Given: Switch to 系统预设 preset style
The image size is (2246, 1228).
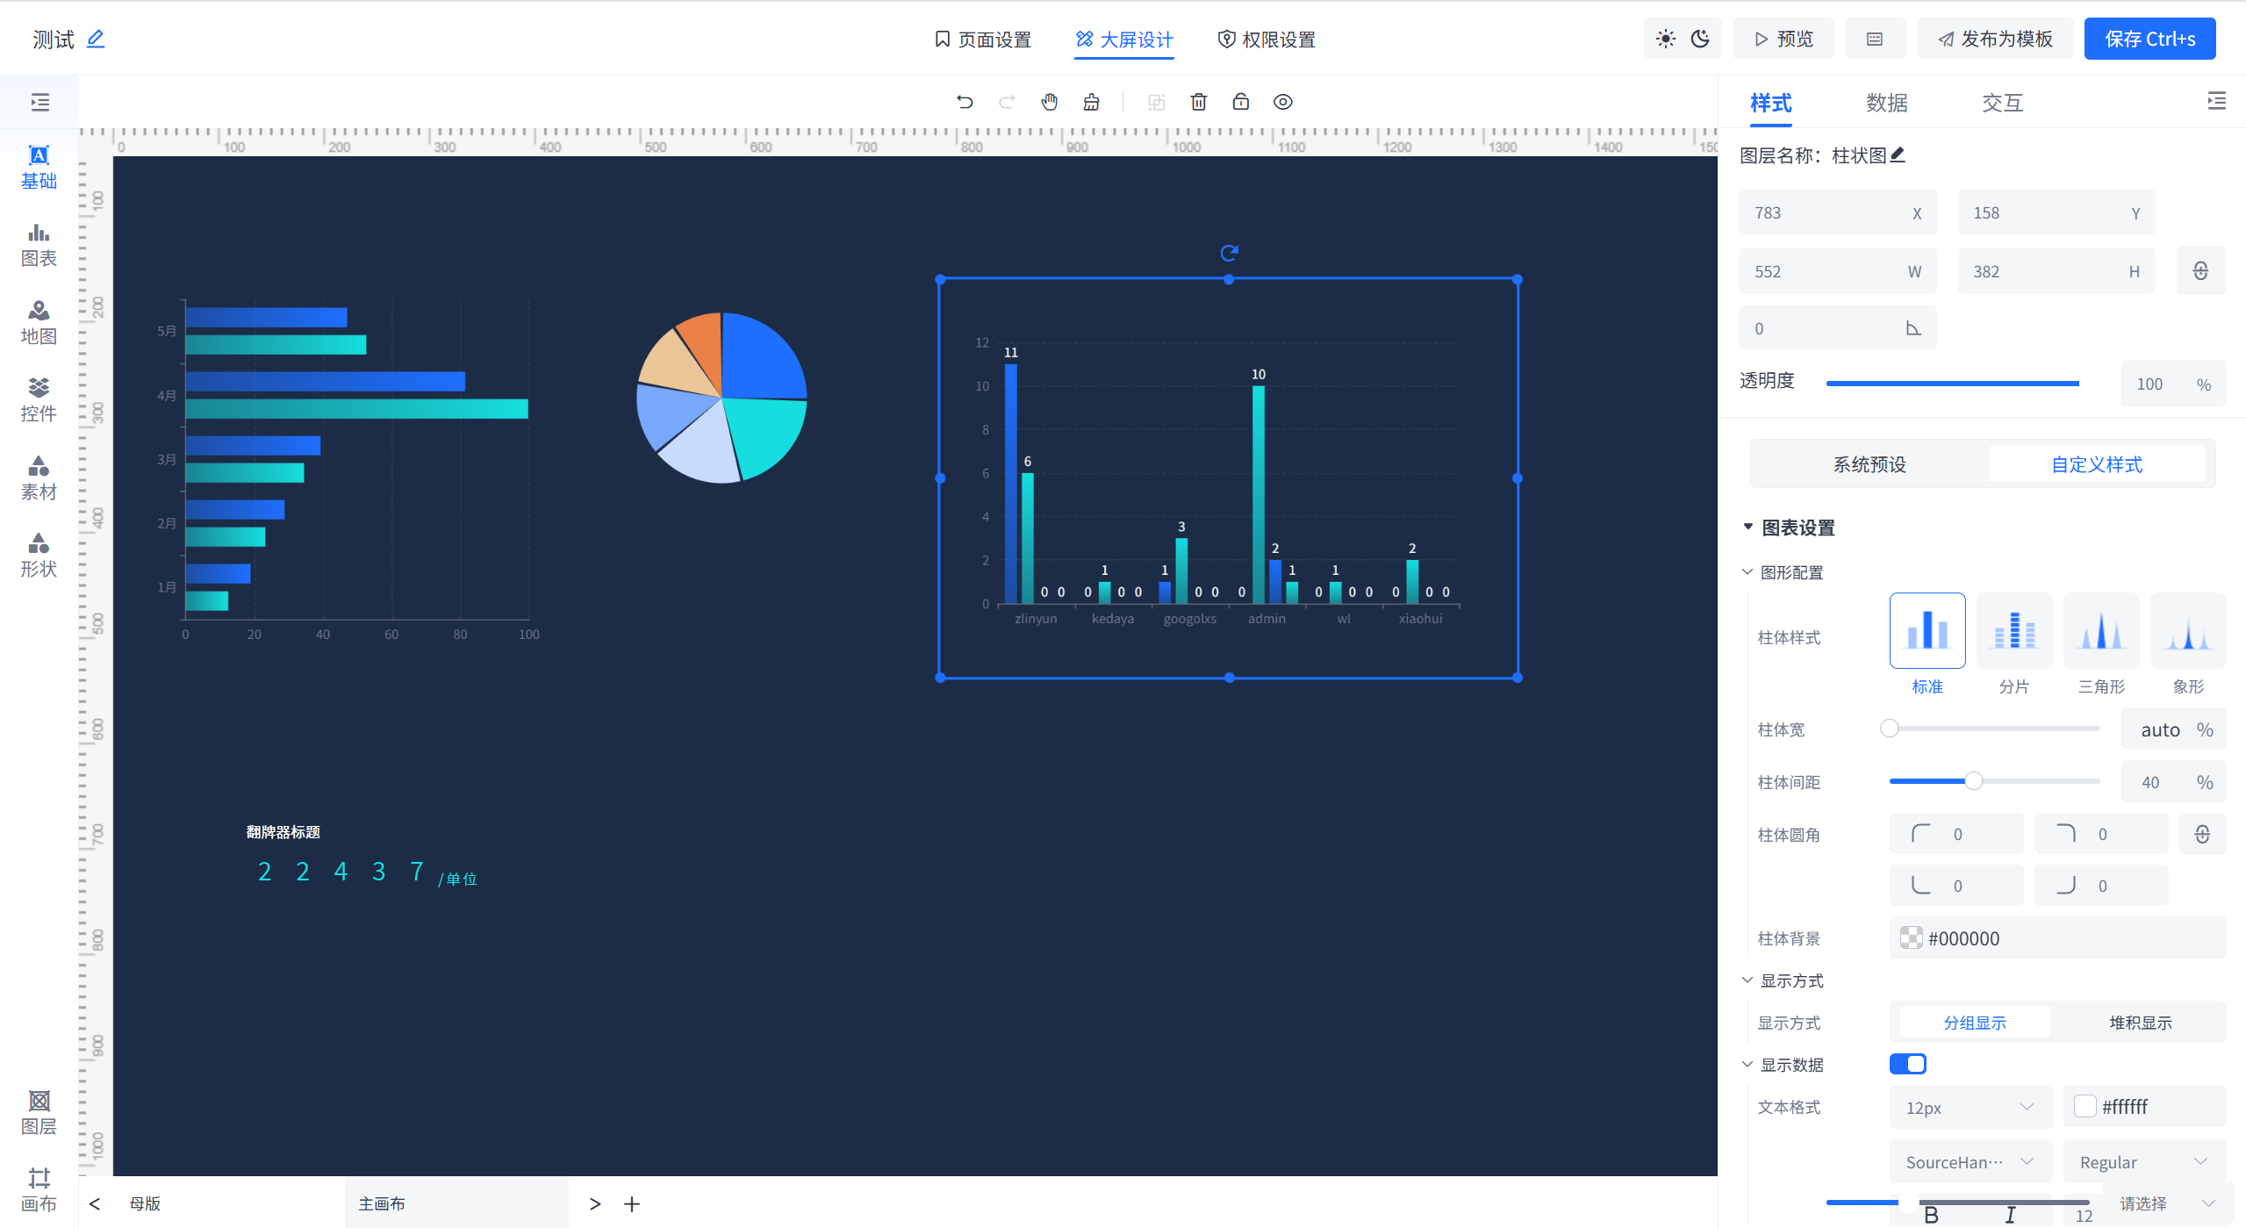Looking at the screenshot, I should point(1869,463).
